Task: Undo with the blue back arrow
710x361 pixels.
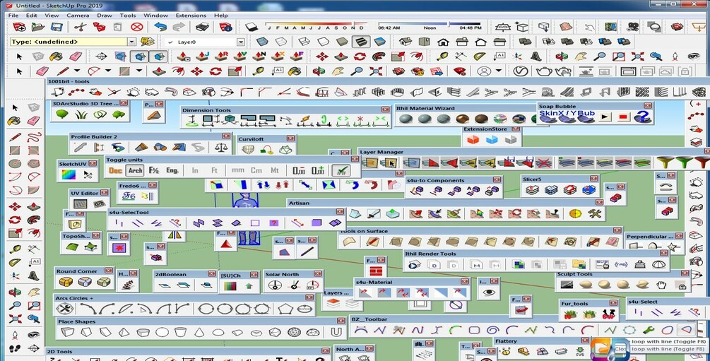Action: 160,27
